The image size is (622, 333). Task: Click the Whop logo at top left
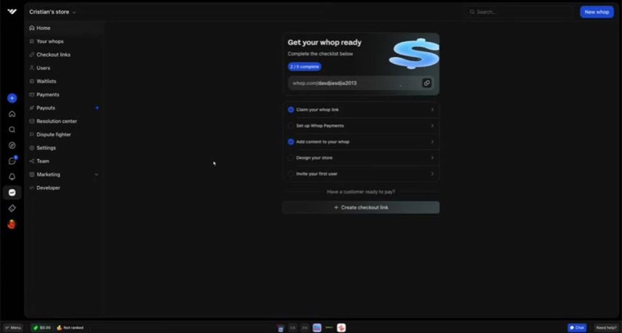[x=12, y=12]
